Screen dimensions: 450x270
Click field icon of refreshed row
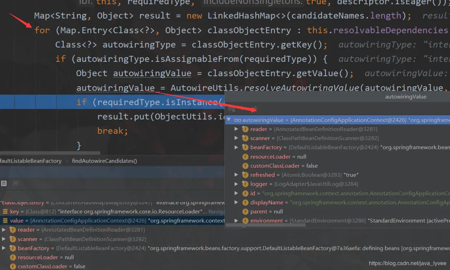(x=245, y=175)
